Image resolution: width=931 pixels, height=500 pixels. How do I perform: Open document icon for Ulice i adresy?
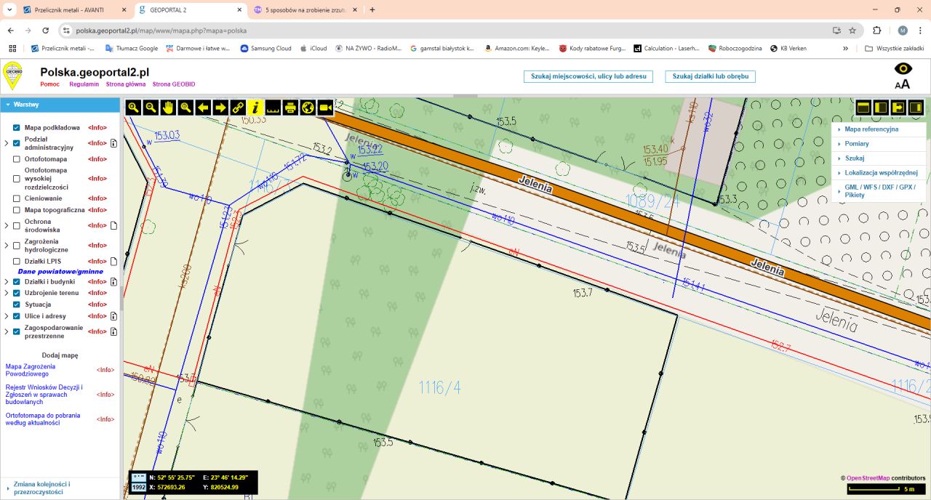[113, 316]
